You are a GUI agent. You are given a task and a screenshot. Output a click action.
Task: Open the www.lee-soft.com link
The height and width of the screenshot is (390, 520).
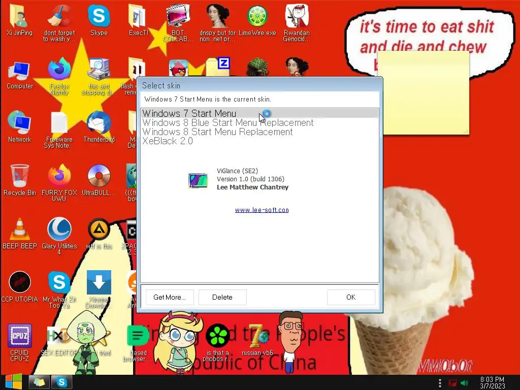pyautogui.click(x=262, y=210)
